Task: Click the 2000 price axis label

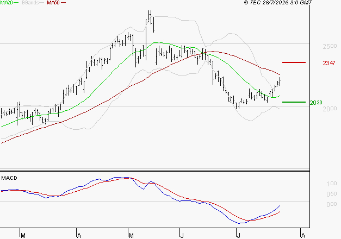Action: pos(330,109)
